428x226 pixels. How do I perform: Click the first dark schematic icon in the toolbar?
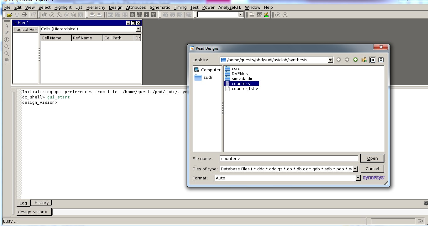(132, 15)
